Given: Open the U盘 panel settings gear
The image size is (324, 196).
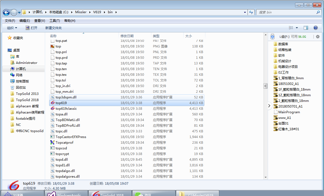Looking at the screenshot, I should [x=318, y=36].
